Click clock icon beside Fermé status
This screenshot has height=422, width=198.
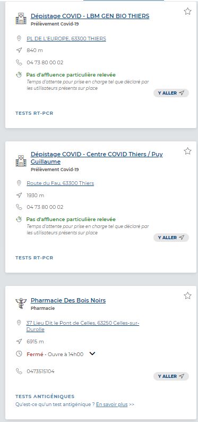pyautogui.click(x=19, y=354)
